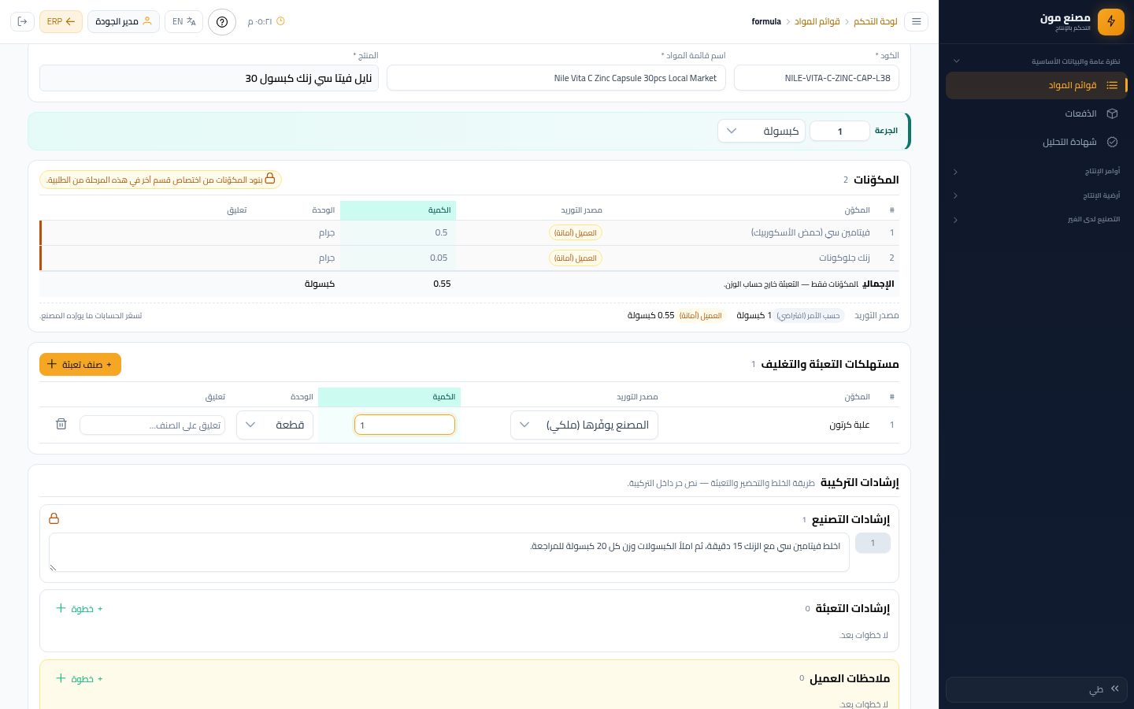Click the شهادة التحليل check icon
Screen dimensions: 1134x709
pyautogui.click(x=1112, y=142)
